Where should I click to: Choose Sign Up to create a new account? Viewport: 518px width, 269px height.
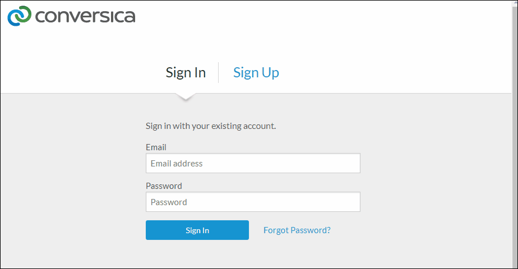(256, 73)
